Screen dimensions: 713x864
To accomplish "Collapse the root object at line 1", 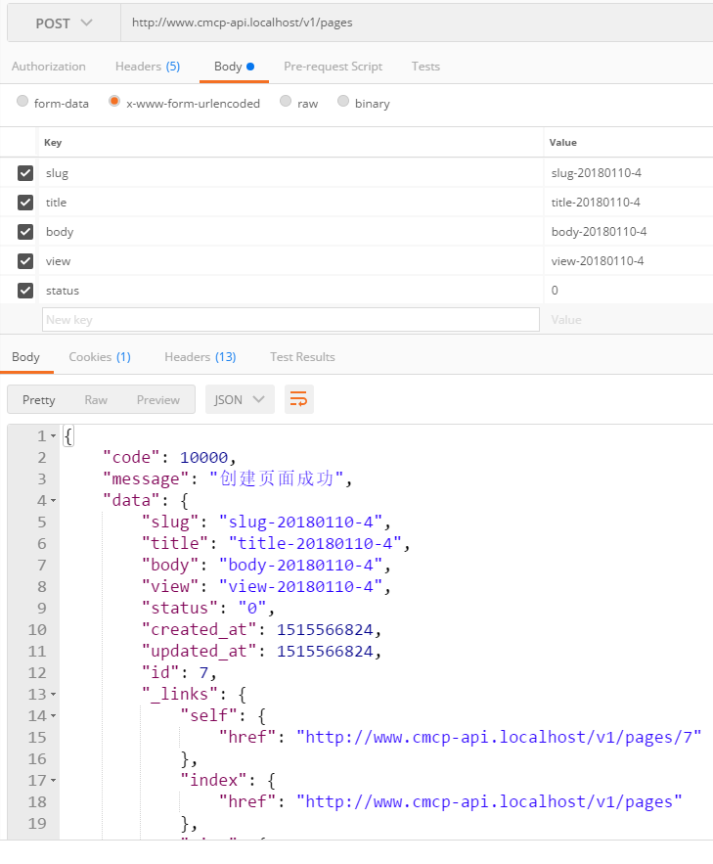I will click(53, 436).
